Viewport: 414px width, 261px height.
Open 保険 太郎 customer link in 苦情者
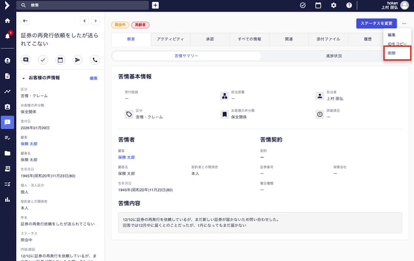pos(127,157)
